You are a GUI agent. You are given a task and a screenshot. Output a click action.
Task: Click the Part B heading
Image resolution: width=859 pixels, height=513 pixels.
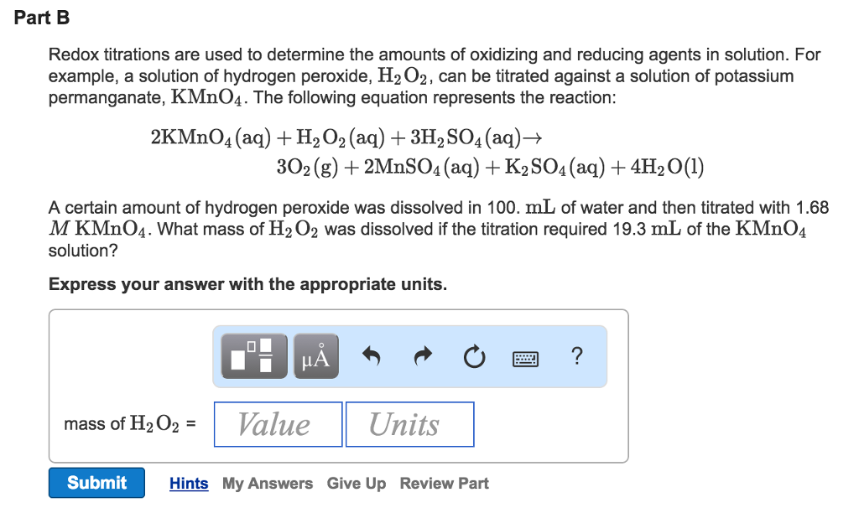point(41,17)
